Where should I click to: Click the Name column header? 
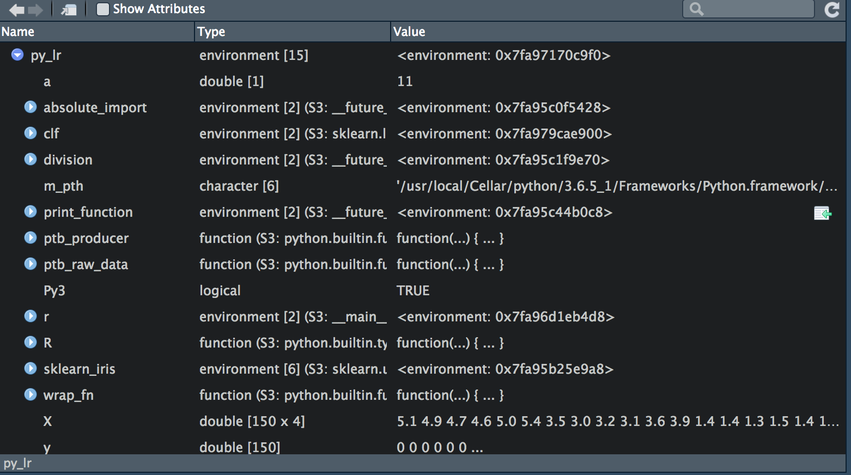(x=97, y=32)
